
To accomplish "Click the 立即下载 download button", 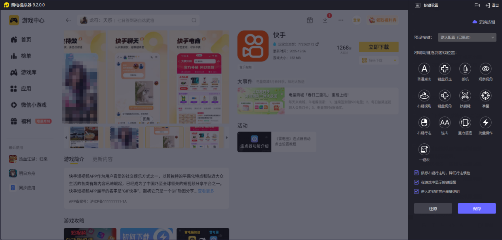I will (378, 47).
